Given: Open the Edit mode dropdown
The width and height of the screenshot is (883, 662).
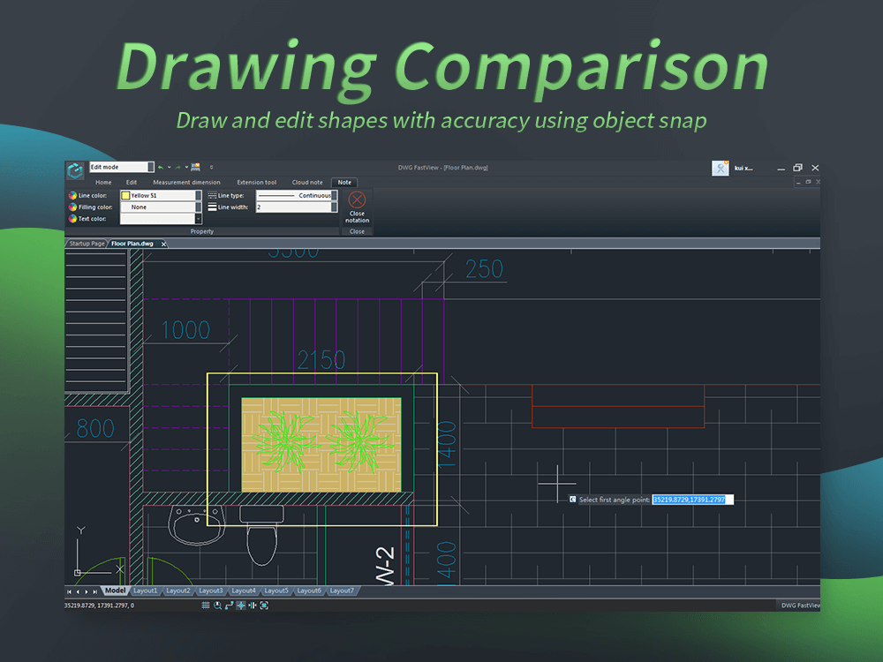Looking at the screenshot, I should click(150, 167).
